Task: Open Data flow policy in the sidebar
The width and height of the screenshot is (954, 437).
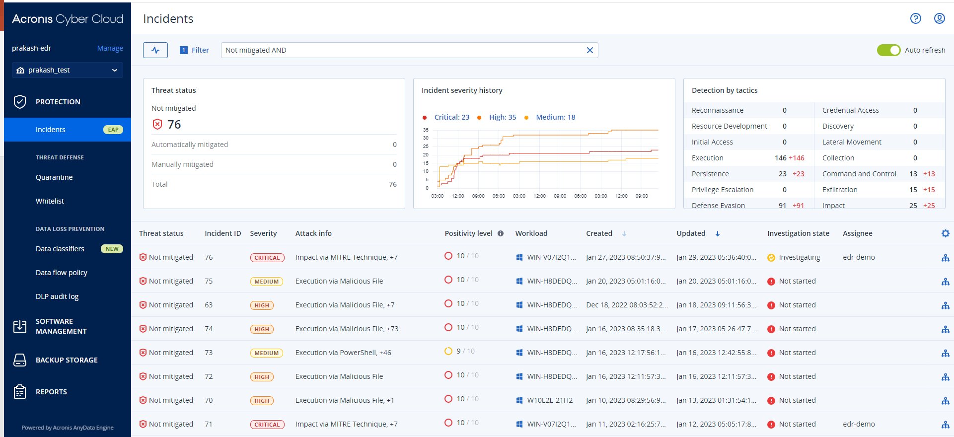Action: [61, 273]
